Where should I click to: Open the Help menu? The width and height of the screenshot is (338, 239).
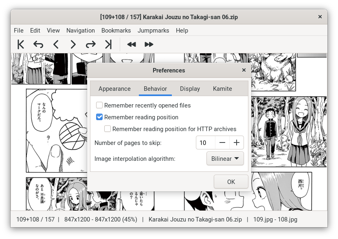(x=182, y=31)
